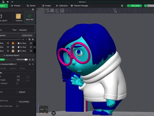Open printer settings gear icon

click(33, 10)
